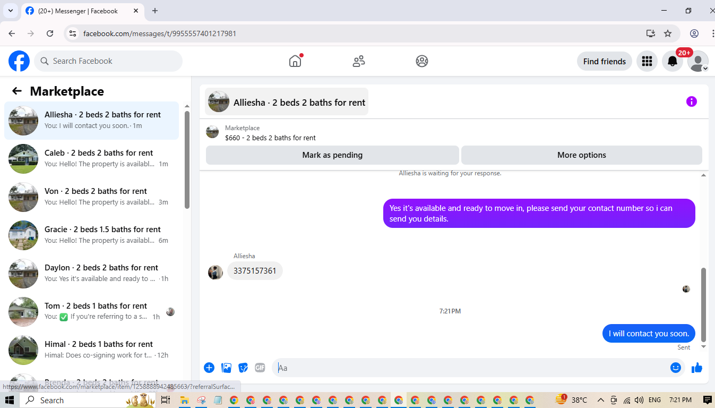Viewport: 715px width, 408px height.
Task: Click the chat messages scrollbar thumb
Action: tap(704, 304)
